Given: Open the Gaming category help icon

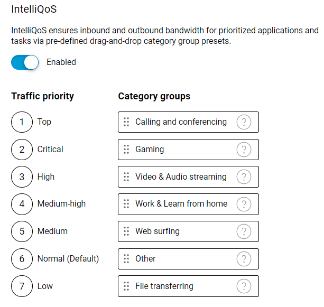Looking at the screenshot, I should point(243,150).
